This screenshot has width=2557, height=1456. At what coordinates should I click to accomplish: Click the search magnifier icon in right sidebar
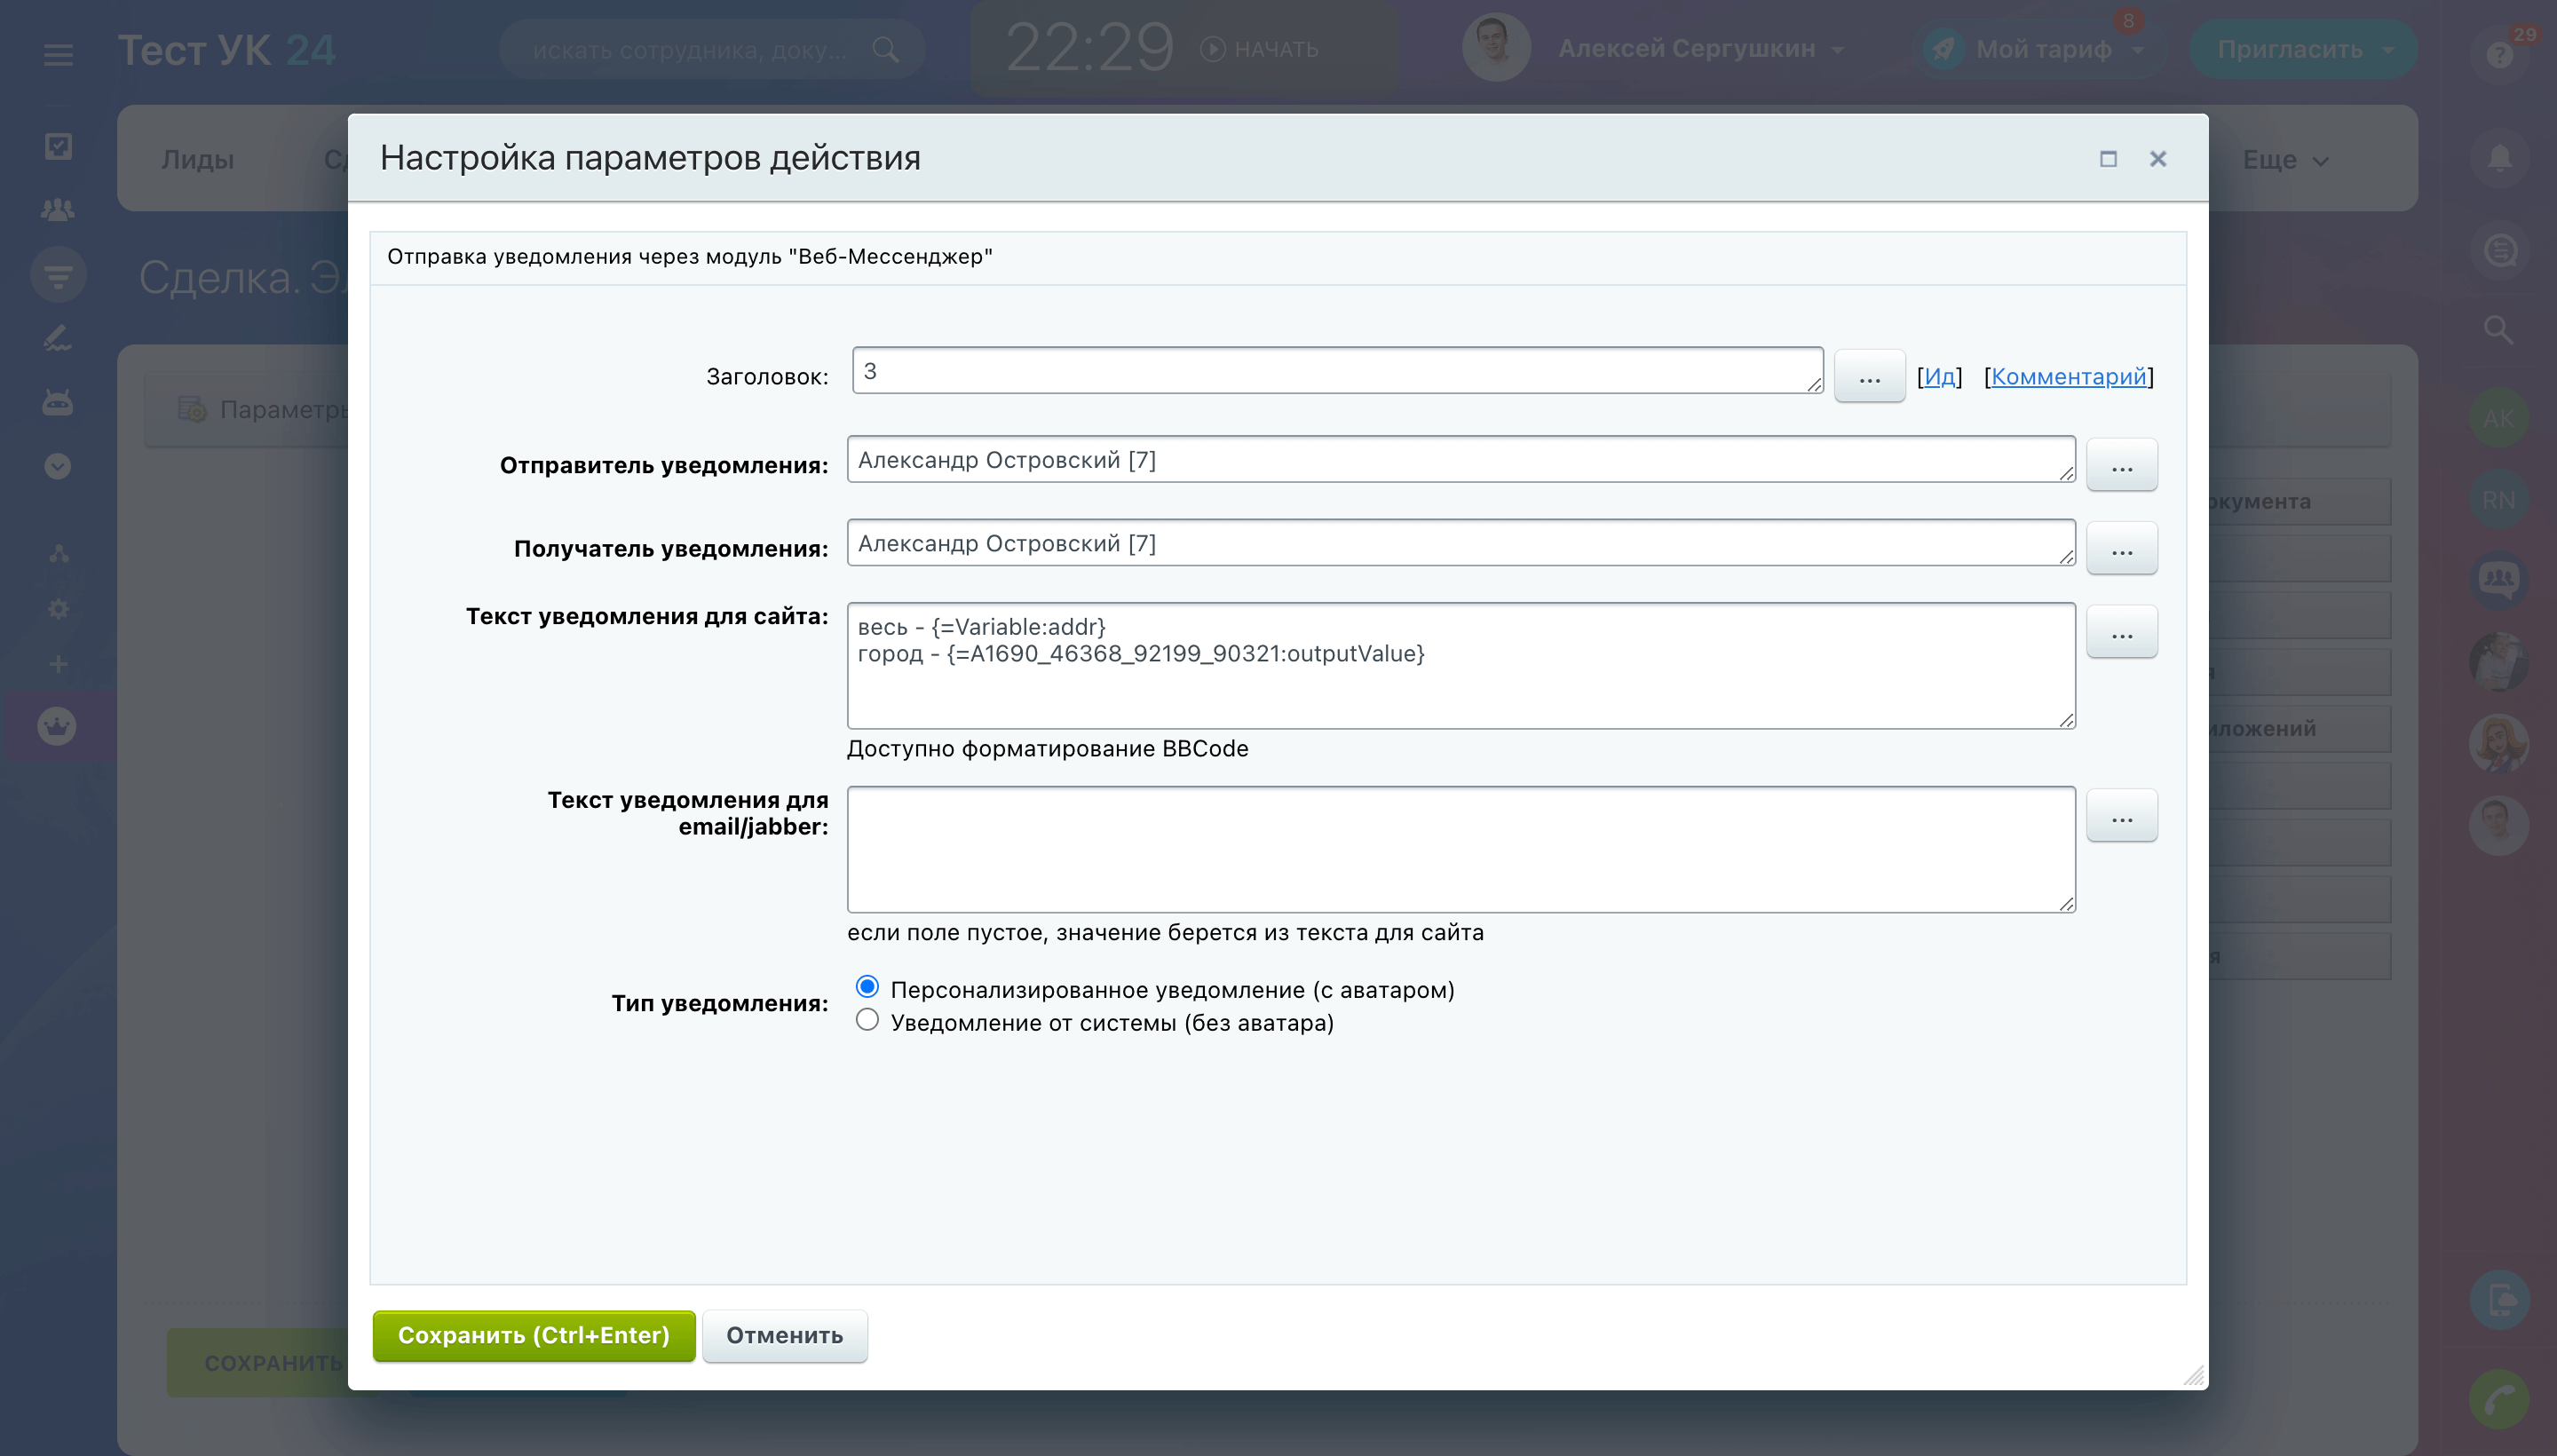(x=2498, y=330)
